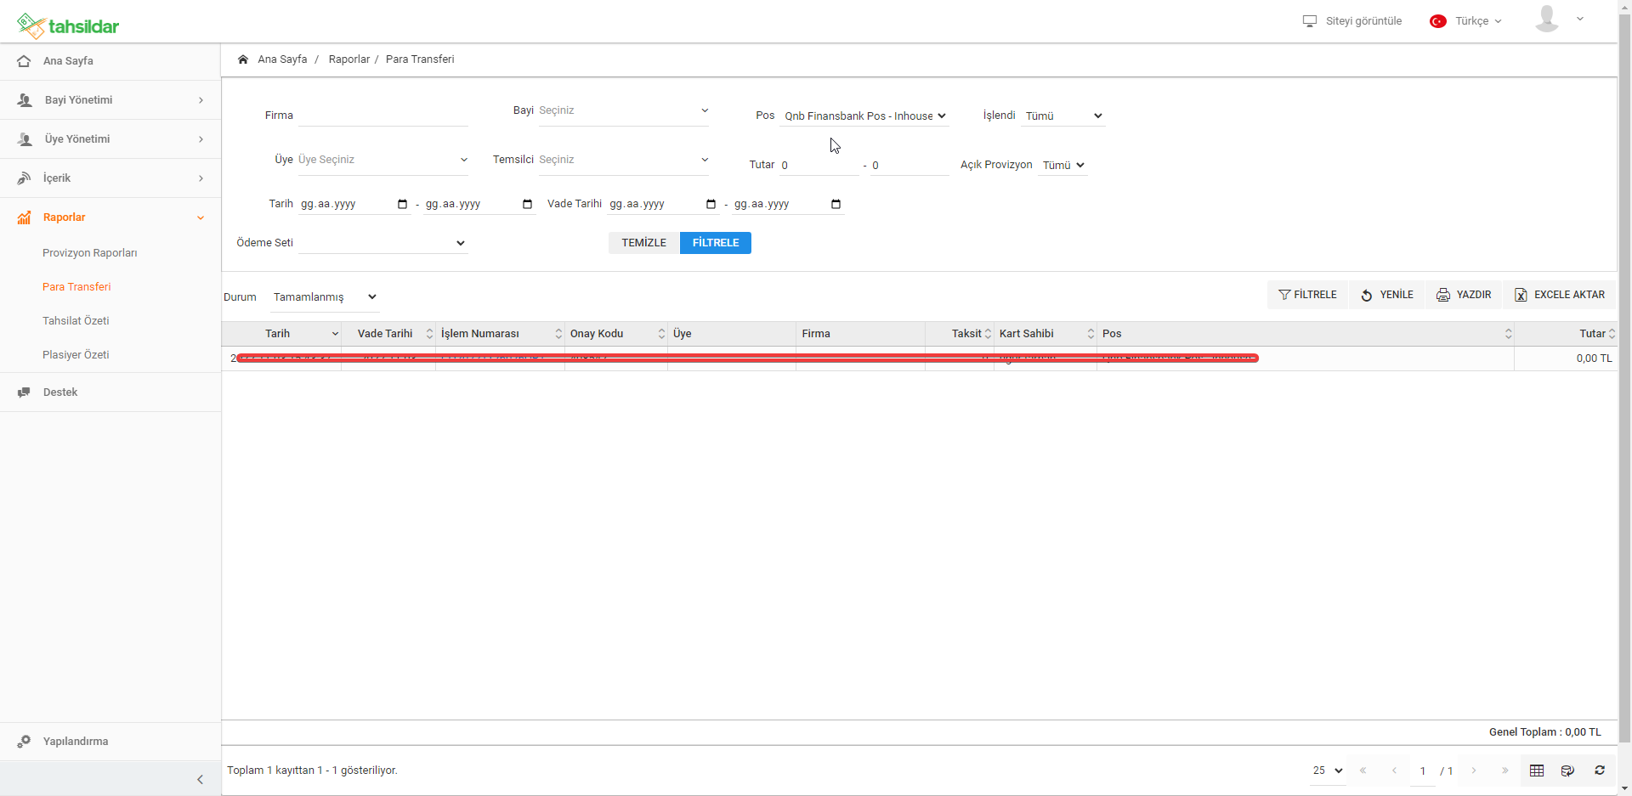Click the Turkish flag icon

[1438, 21]
